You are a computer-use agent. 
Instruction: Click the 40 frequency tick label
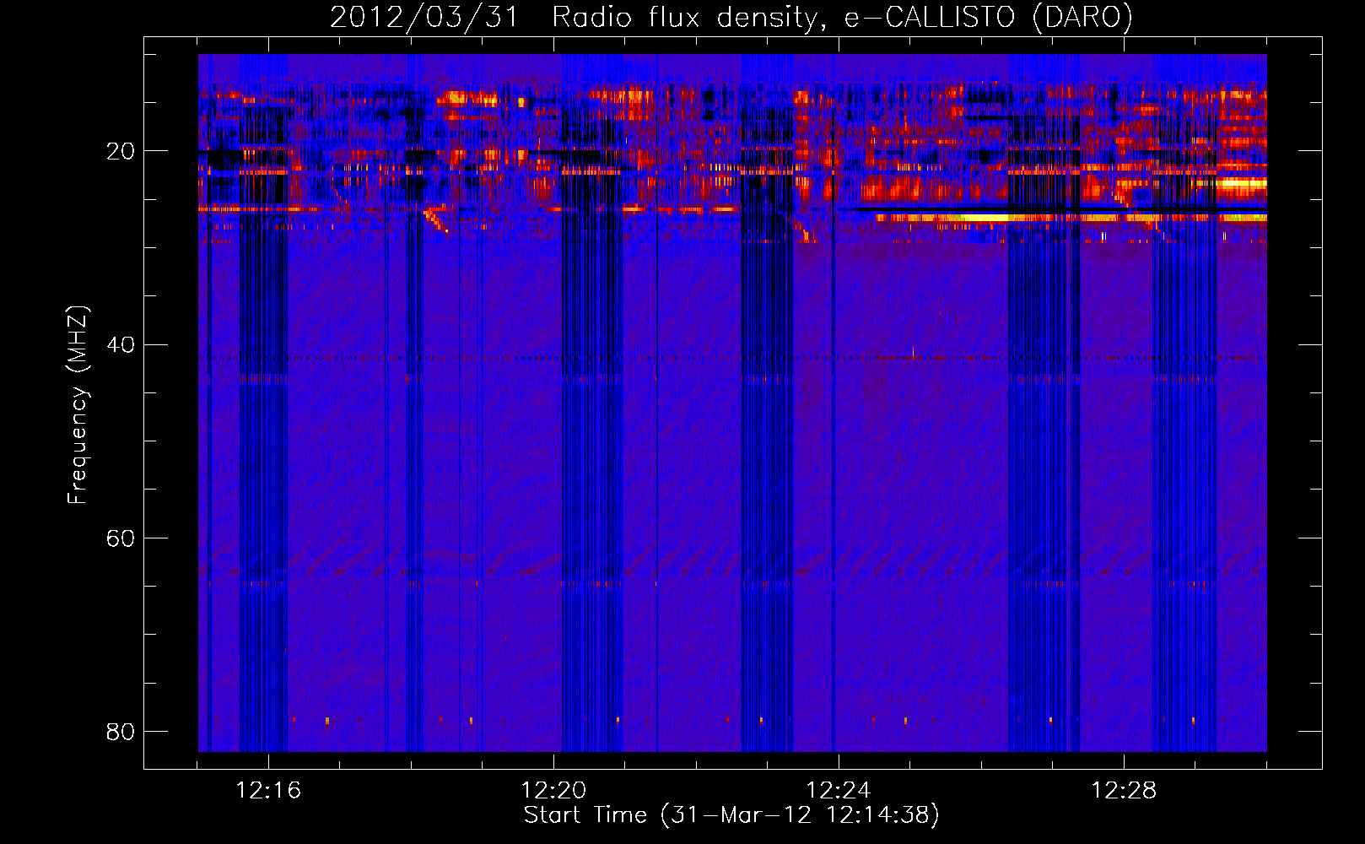(x=120, y=344)
